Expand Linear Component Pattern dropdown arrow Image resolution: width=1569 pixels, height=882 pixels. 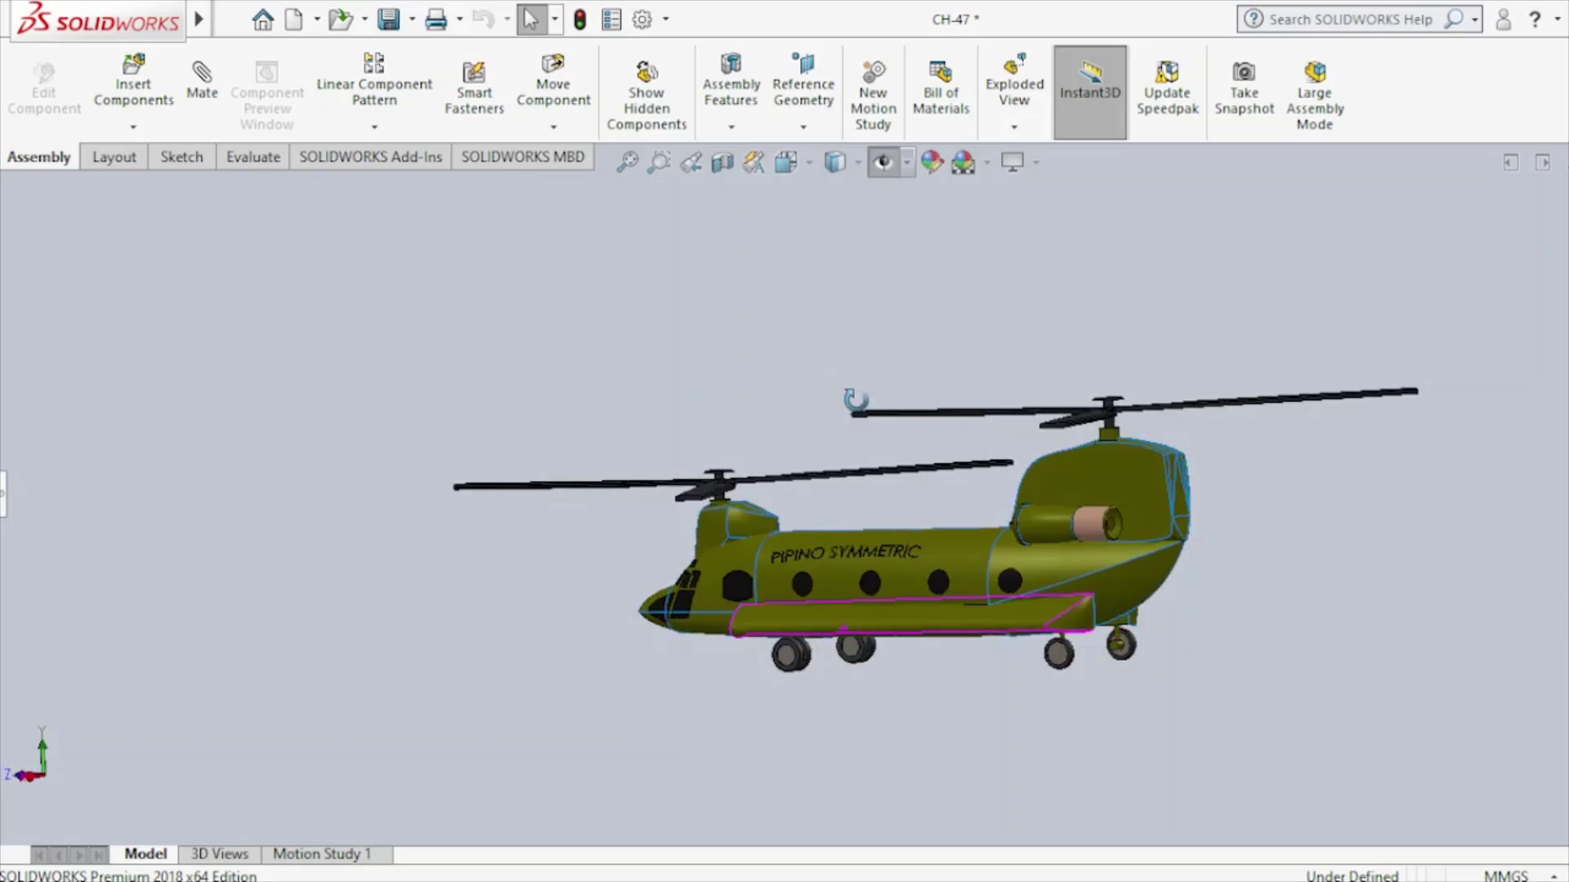[x=374, y=127]
